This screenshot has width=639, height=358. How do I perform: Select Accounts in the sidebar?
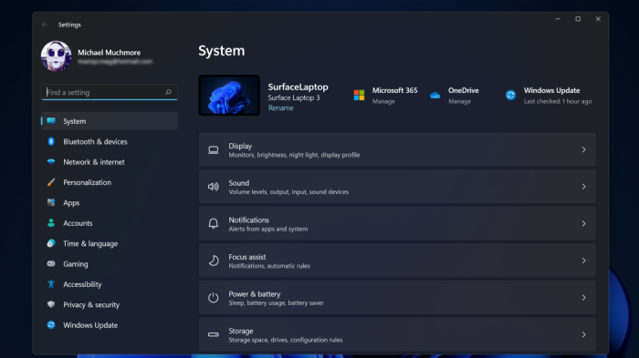(110, 222)
